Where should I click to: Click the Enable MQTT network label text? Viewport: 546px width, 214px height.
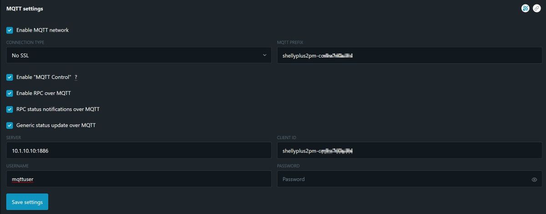(x=42, y=30)
